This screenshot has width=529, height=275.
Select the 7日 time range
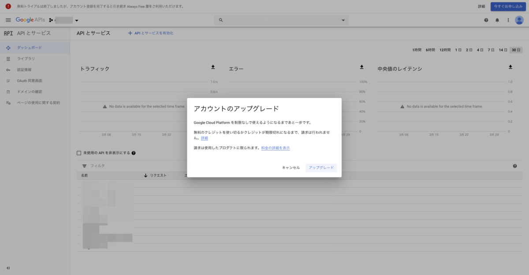(x=491, y=50)
